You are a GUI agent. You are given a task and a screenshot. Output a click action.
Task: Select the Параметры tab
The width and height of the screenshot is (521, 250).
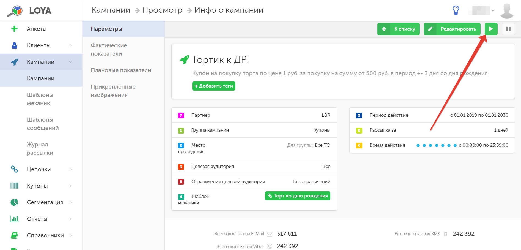point(124,29)
